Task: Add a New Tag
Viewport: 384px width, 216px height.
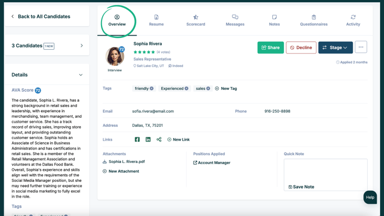Action: 226,88
